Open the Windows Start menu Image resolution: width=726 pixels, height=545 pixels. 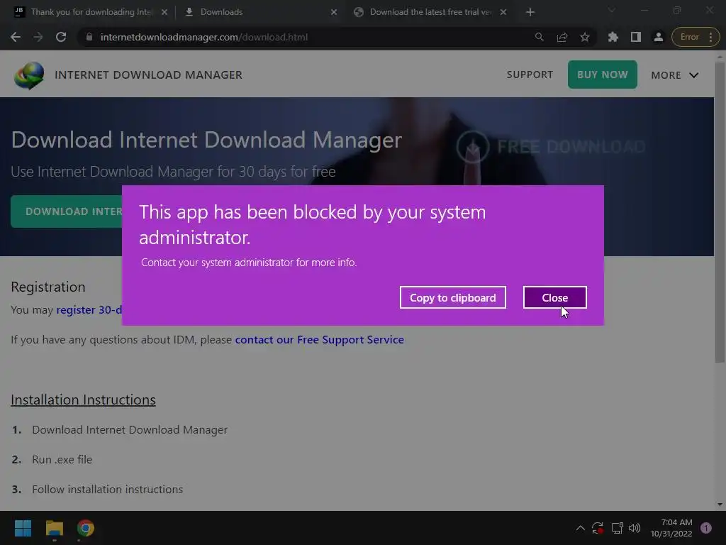(23, 528)
